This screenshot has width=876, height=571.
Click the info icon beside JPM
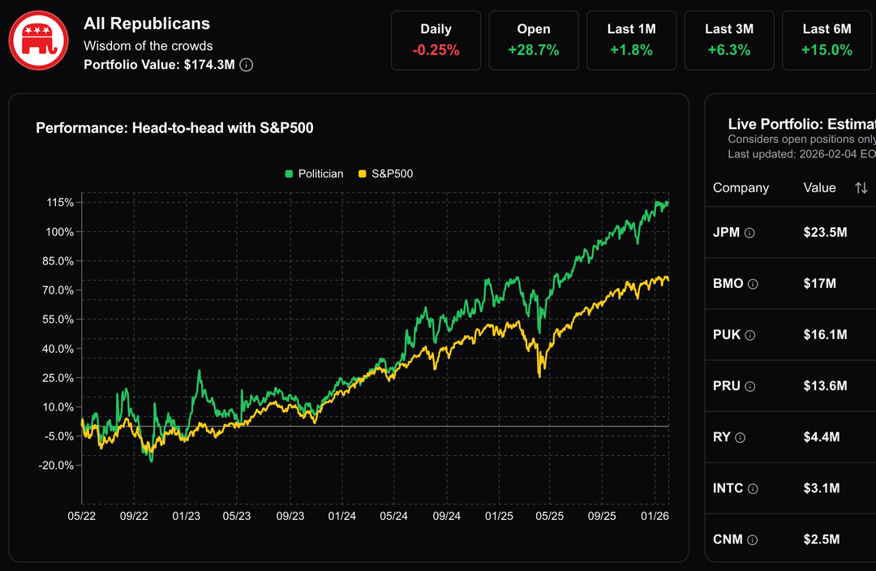(750, 233)
